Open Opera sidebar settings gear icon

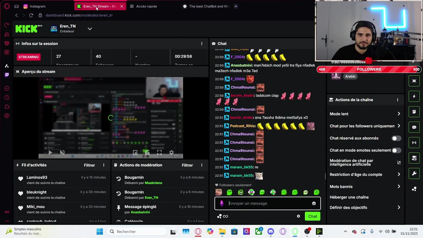point(7,116)
